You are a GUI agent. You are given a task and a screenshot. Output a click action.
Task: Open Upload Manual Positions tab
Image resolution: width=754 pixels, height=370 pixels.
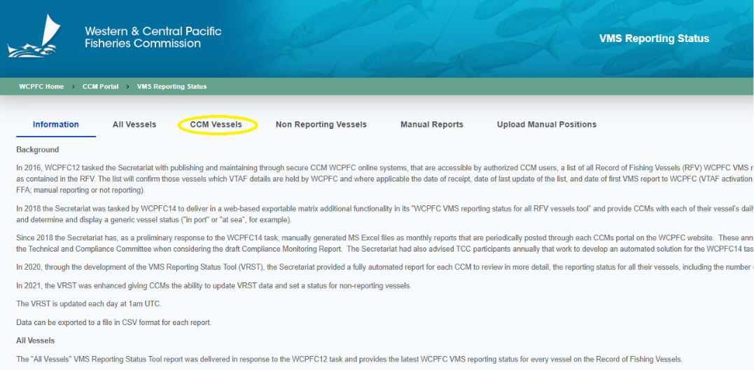pyautogui.click(x=547, y=125)
